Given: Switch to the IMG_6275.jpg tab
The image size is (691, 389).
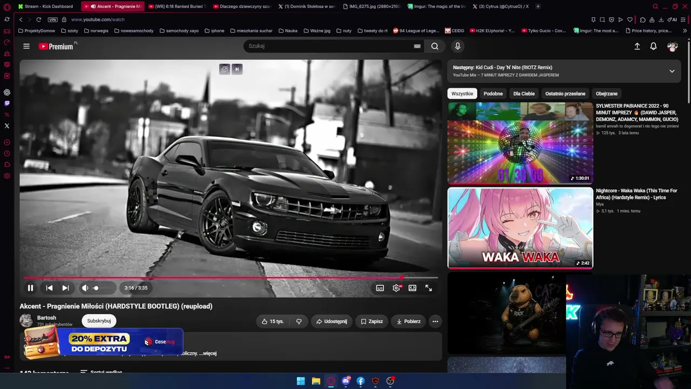Looking at the screenshot, I should (371, 6).
